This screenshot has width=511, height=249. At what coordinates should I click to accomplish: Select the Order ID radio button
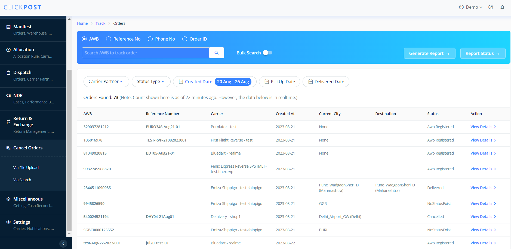click(x=185, y=39)
